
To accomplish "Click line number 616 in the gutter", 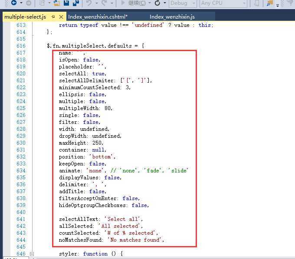I will point(21,46).
